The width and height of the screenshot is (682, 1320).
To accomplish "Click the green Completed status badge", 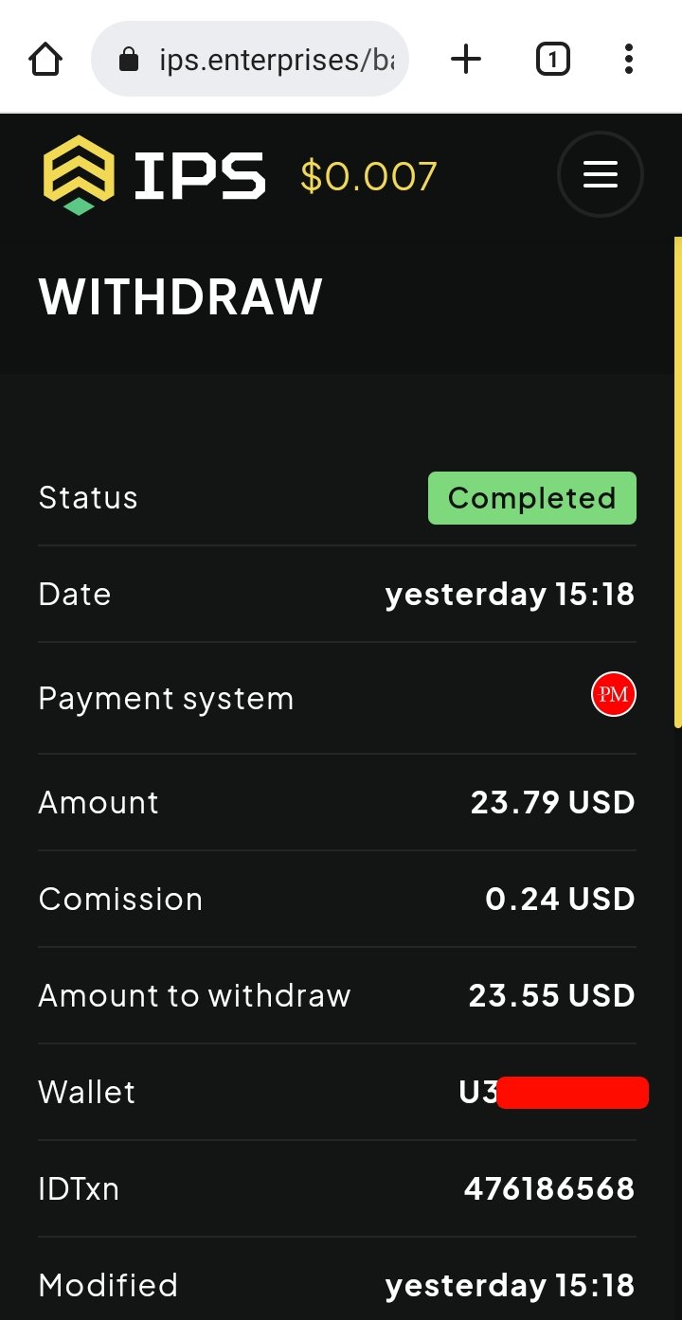I will (x=531, y=498).
